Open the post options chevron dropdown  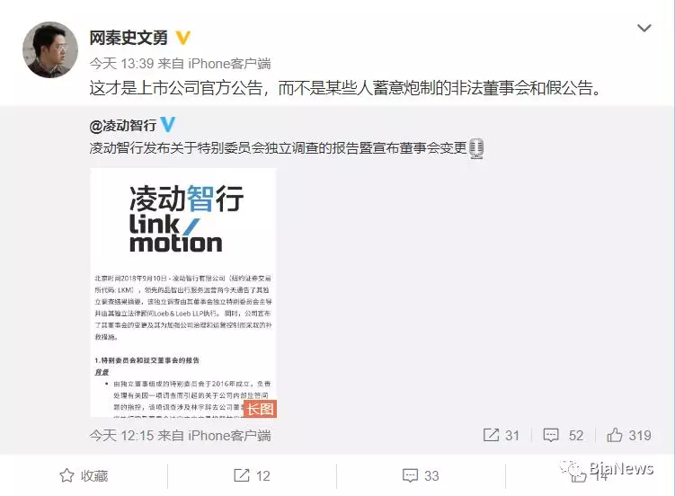point(644,29)
